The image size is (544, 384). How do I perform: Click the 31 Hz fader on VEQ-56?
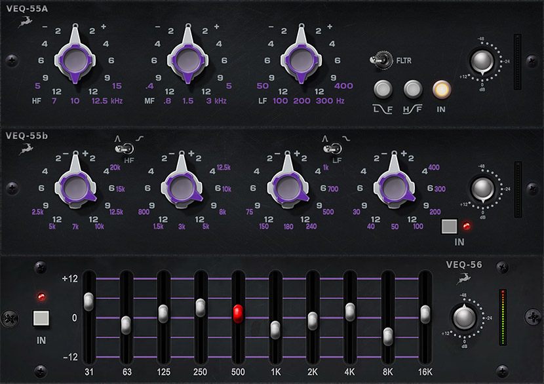[x=89, y=301]
